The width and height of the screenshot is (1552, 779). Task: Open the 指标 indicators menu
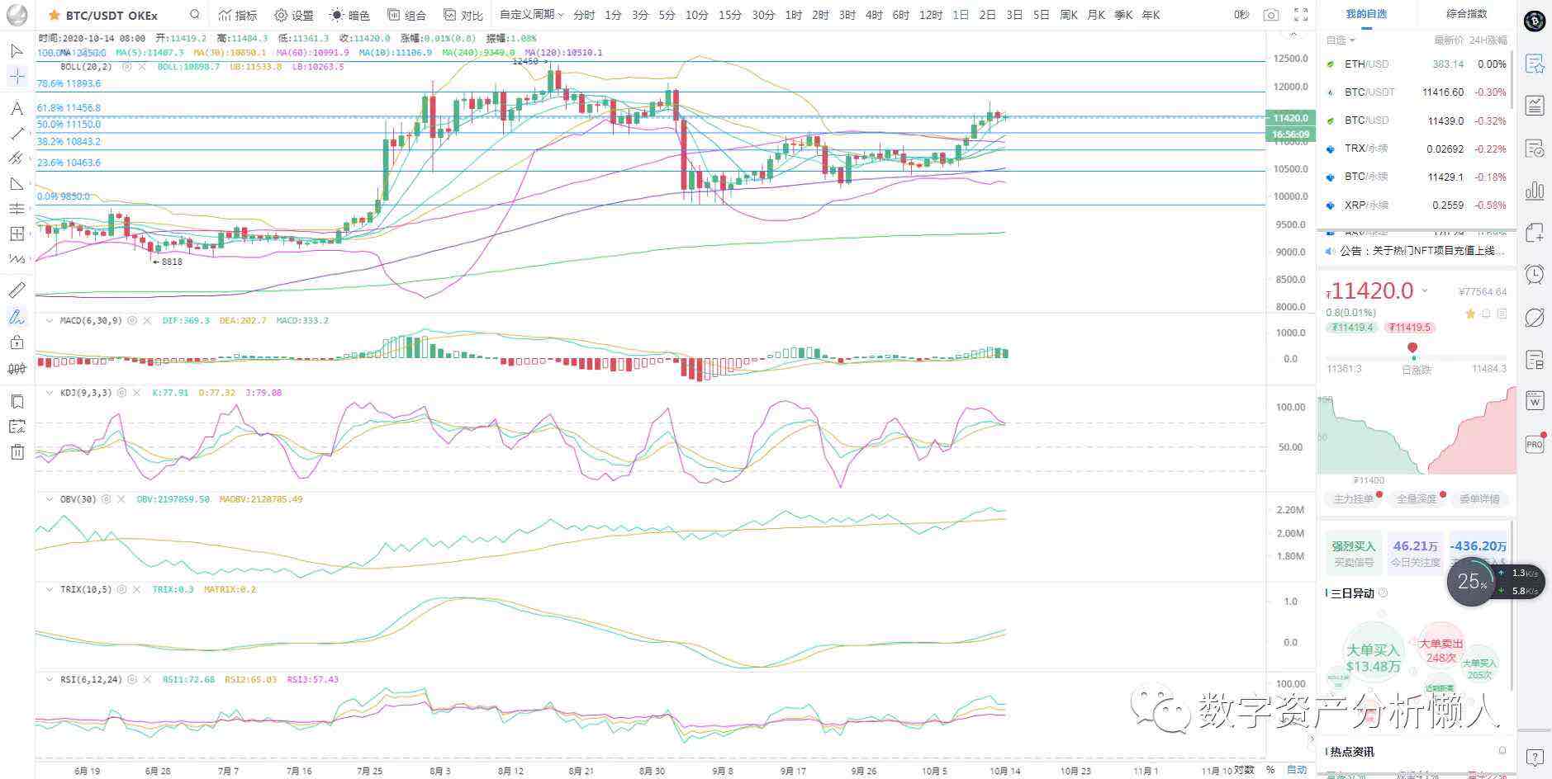pos(238,15)
